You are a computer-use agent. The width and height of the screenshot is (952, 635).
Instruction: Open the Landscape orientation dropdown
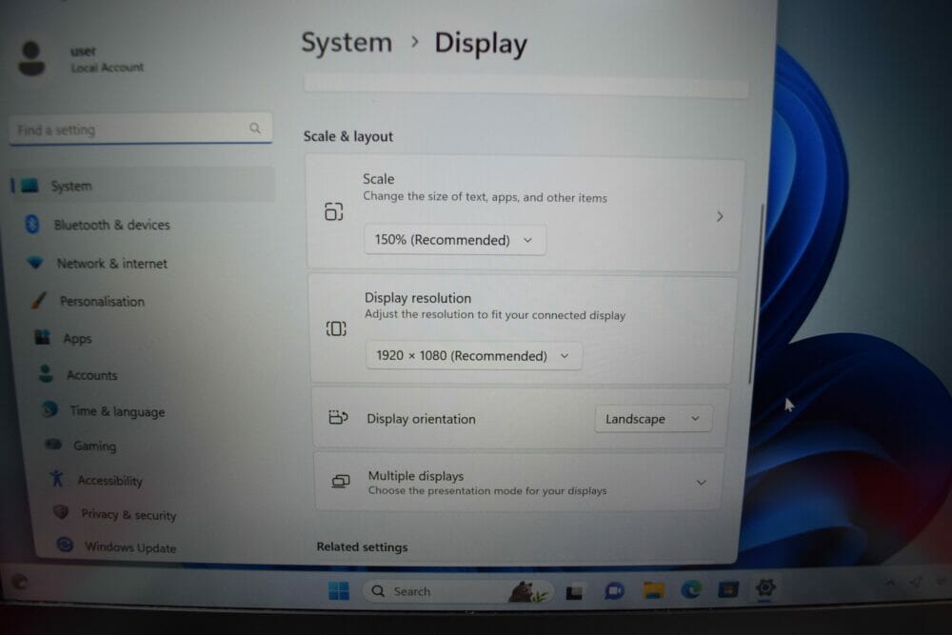(x=653, y=419)
